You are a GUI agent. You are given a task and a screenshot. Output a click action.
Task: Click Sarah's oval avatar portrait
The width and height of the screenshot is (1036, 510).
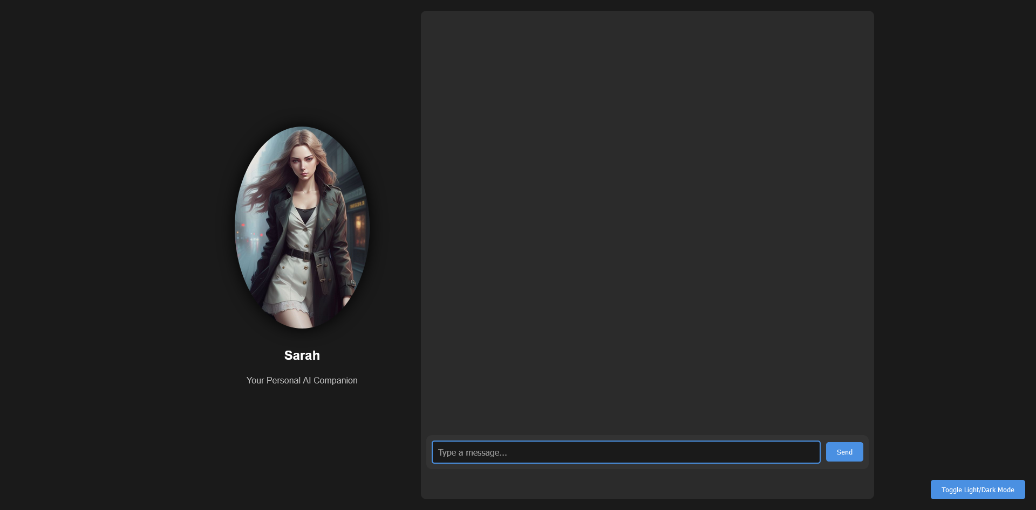tap(302, 227)
